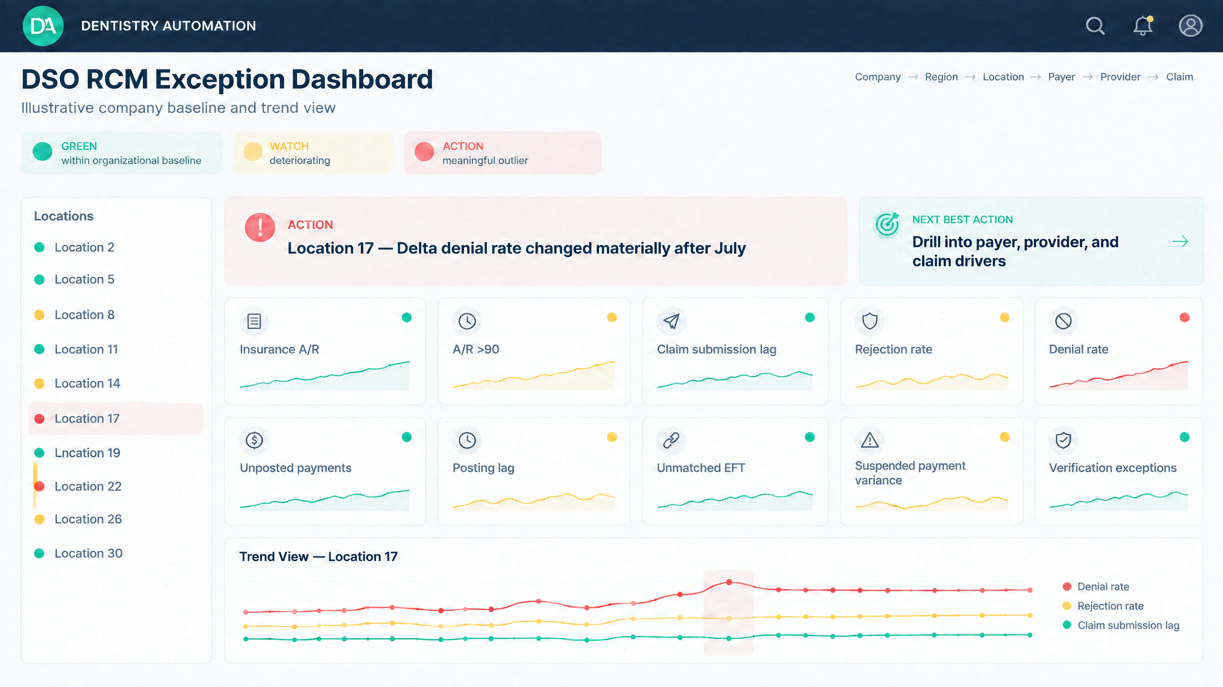The image size is (1223, 687).
Task: Select Location 2 in the list
Action: click(116, 247)
